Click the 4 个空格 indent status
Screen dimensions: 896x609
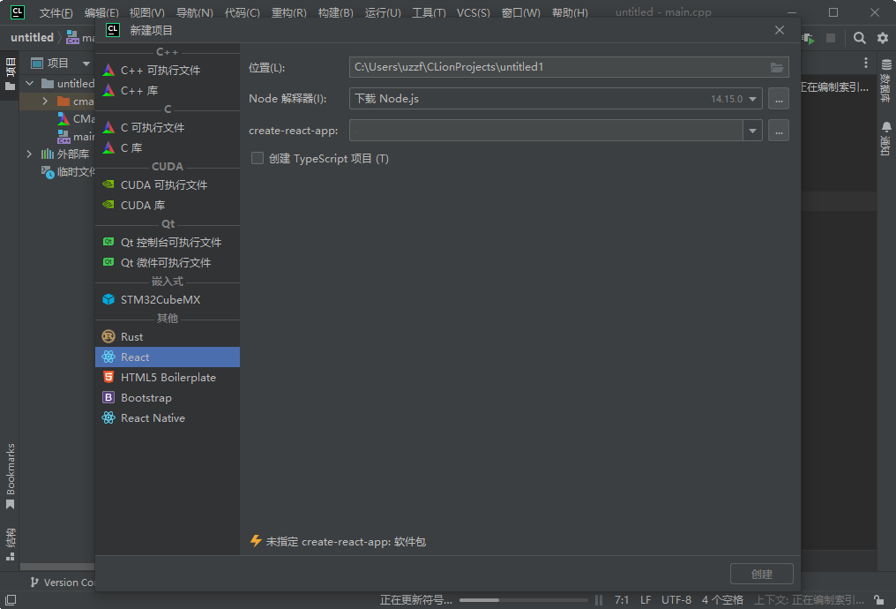pos(722,600)
